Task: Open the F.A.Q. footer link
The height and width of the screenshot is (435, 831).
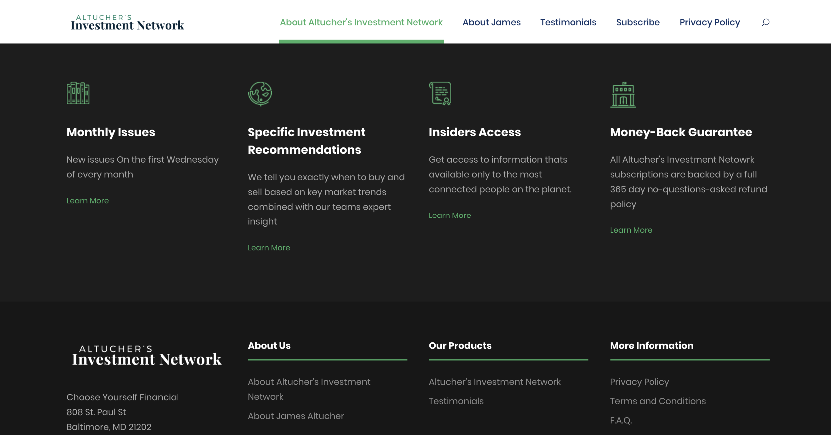Action: click(x=621, y=420)
